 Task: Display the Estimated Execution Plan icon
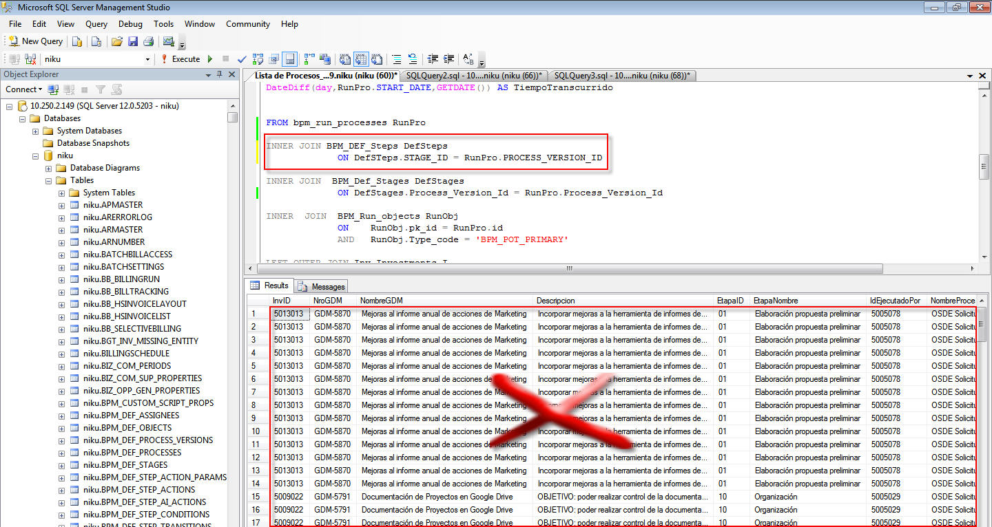click(258, 59)
